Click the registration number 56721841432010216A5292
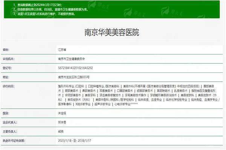226x150 pixels. pos(75,68)
